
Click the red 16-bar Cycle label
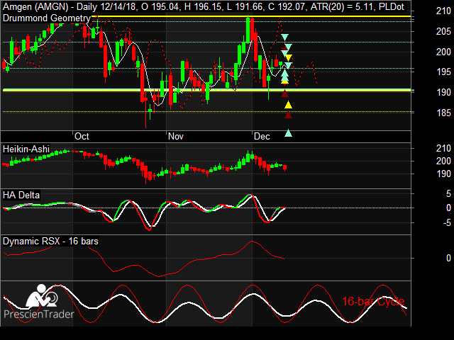373,301
